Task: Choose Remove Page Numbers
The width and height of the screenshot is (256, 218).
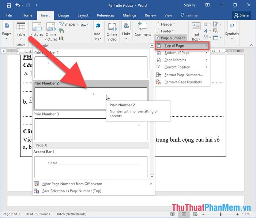Action: [x=182, y=82]
